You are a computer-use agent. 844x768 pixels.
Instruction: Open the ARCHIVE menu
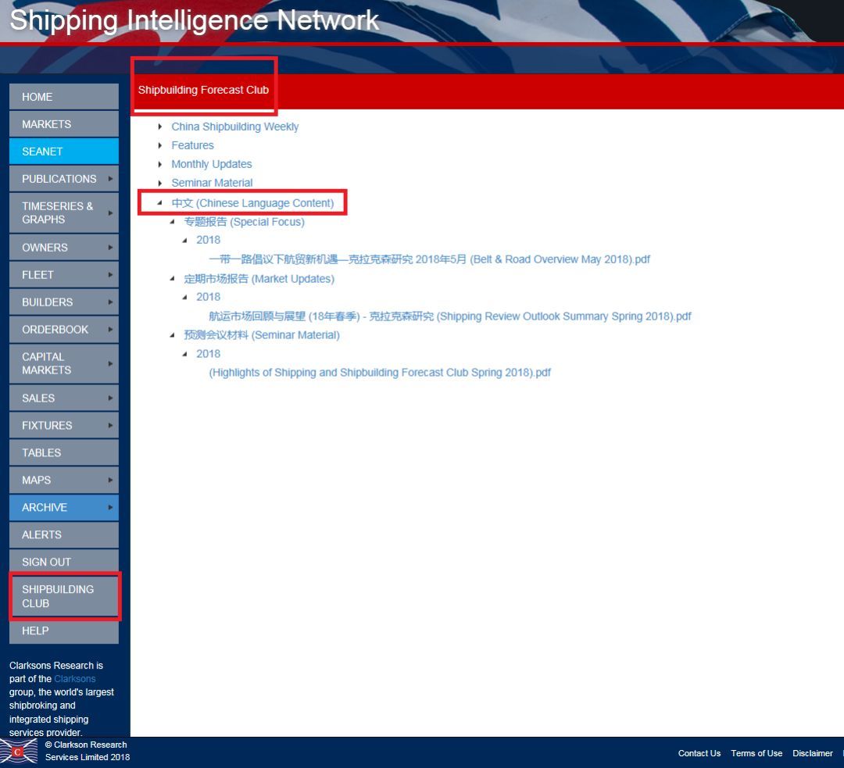click(63, 508)
